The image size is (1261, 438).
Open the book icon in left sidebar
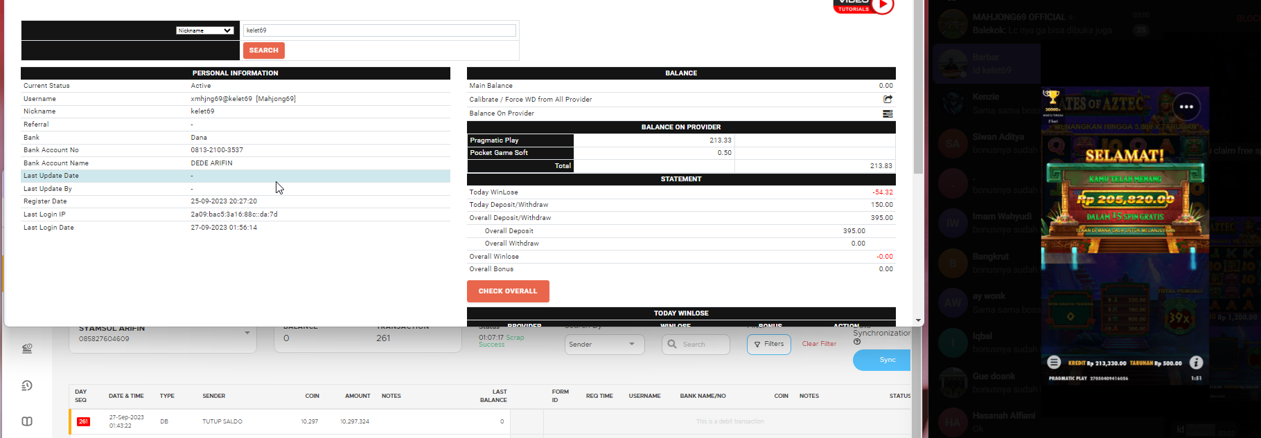click(27, 421)
